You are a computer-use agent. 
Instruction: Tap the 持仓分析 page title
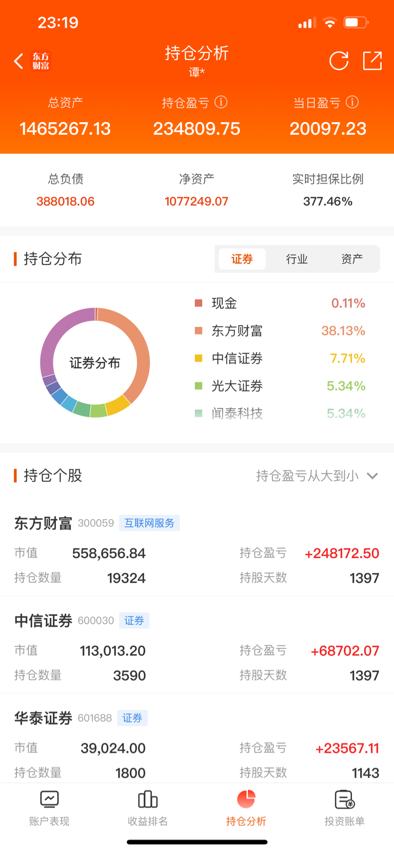196,53
